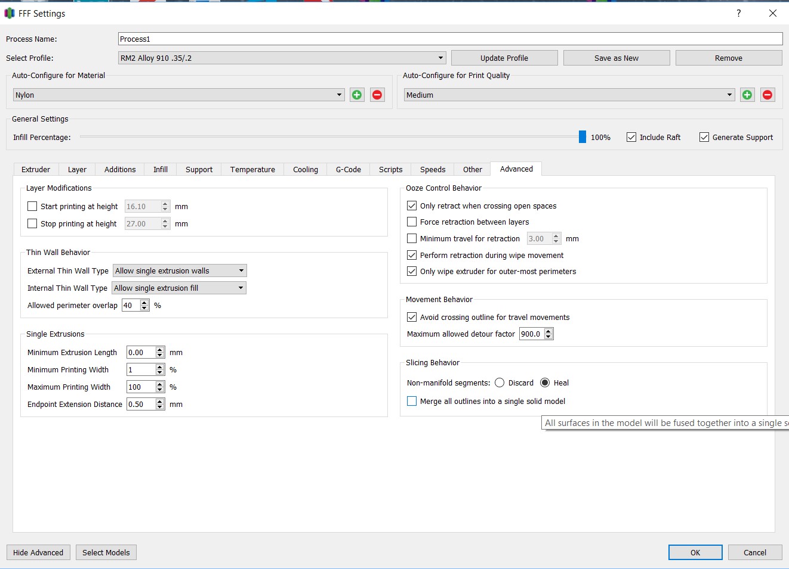This screenshot has width=789, height=569.
Task: Click the Allowed perimeter overlap field
Action: [x=131, y=305]
